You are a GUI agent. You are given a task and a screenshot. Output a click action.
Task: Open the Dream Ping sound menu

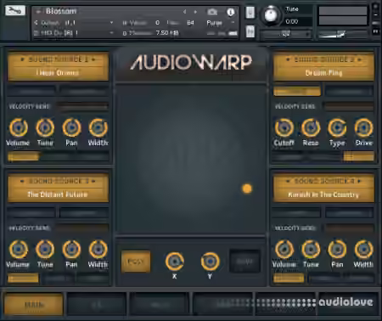pyautogui.click(x=323, y=73)
